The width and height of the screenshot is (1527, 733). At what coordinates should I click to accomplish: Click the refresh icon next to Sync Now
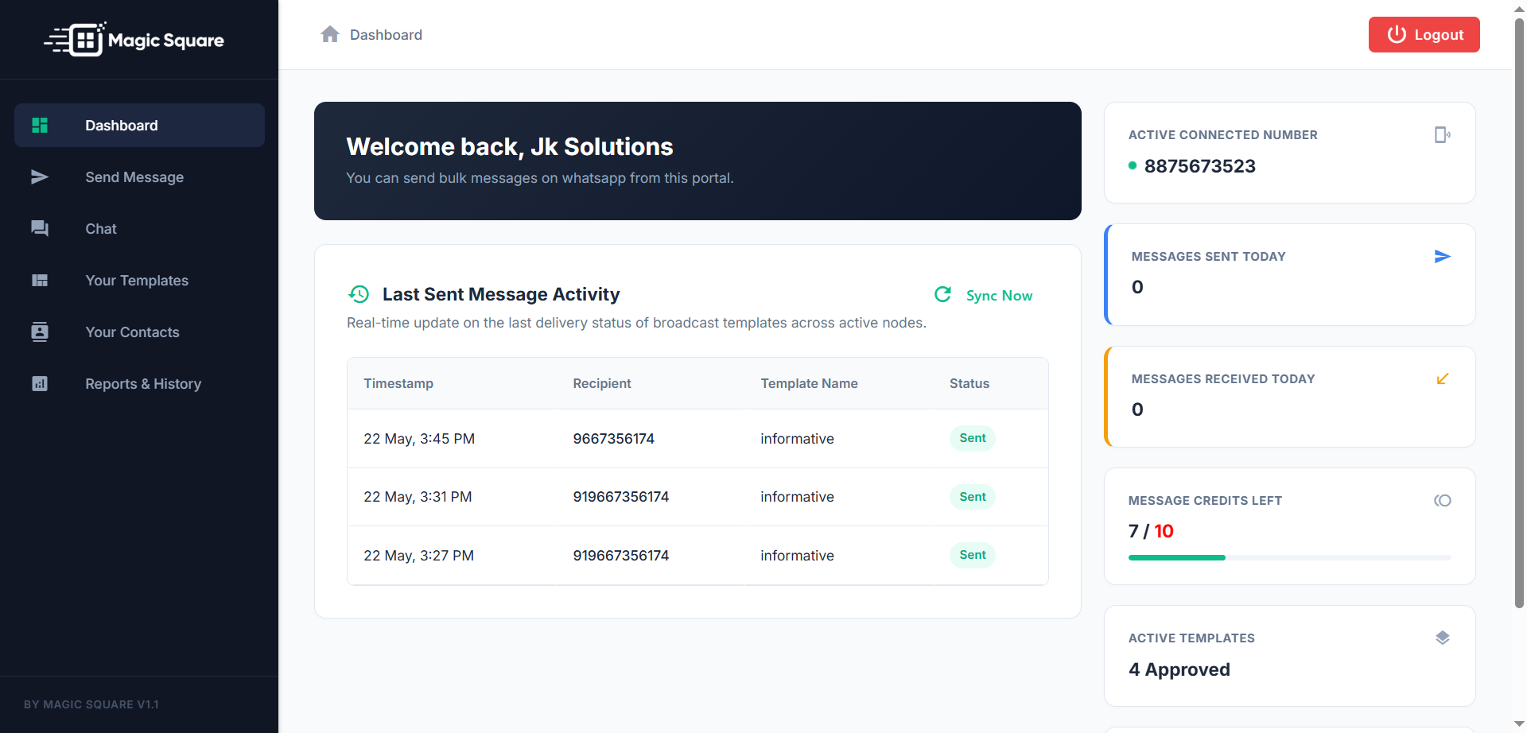pyautogui.click(x=943, y=295)
